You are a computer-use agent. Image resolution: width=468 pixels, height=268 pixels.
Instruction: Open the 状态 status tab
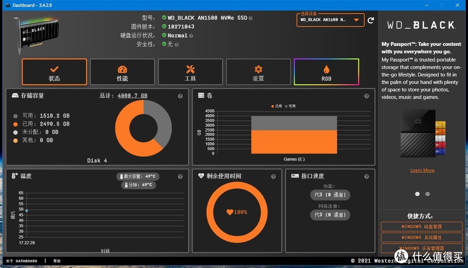click(54, 72)
